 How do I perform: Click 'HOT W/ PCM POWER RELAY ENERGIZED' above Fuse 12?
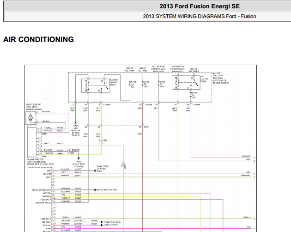point(158,69)
